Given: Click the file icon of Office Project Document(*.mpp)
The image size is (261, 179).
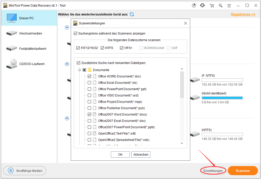Looking at the screenshot, I should point(95,102).
